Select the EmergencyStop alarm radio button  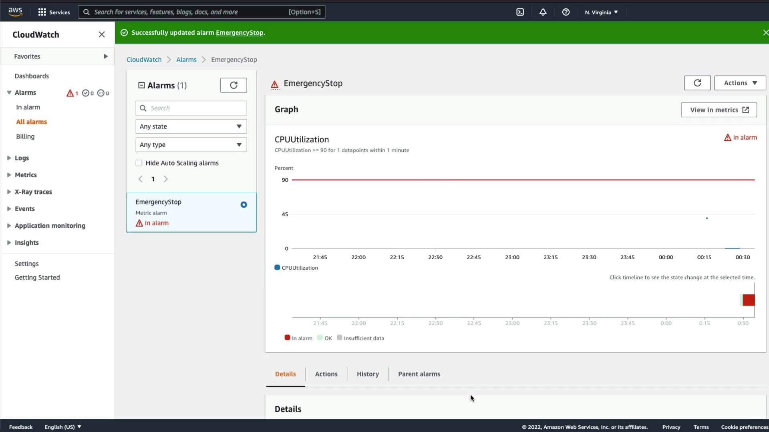pos(244,205)
